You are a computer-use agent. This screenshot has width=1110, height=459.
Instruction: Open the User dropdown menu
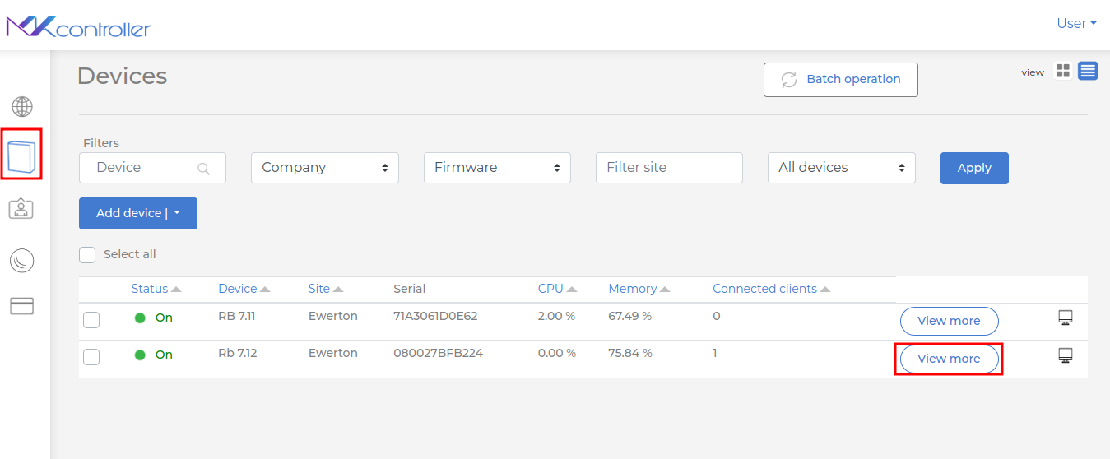(x=1076, y=23)
